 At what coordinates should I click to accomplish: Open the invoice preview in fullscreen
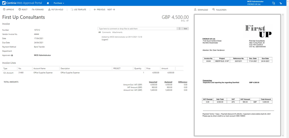coord(219,10)
